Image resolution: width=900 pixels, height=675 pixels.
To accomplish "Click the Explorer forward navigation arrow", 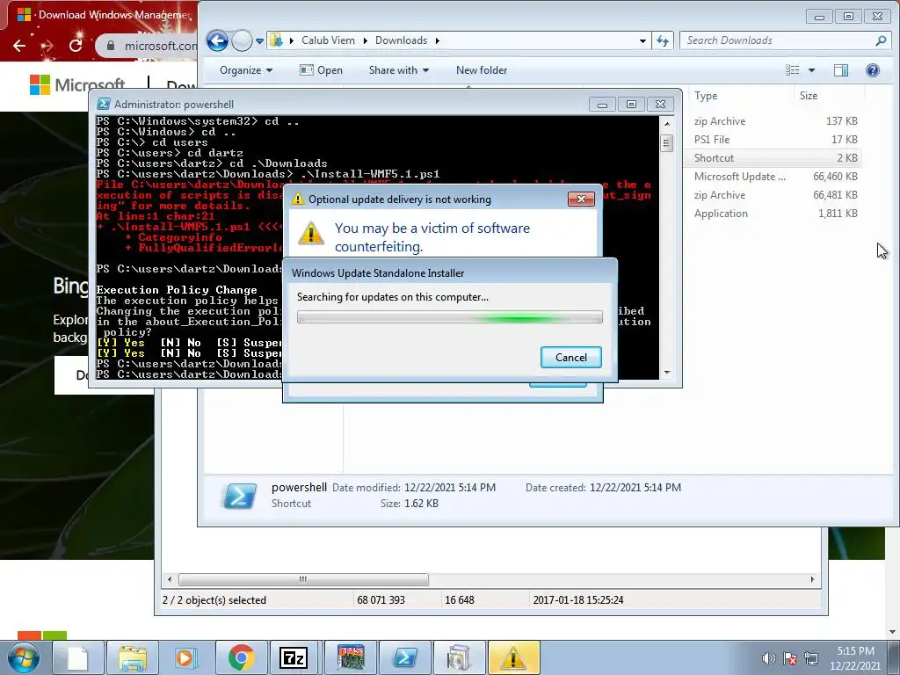I will click(243, 40).
